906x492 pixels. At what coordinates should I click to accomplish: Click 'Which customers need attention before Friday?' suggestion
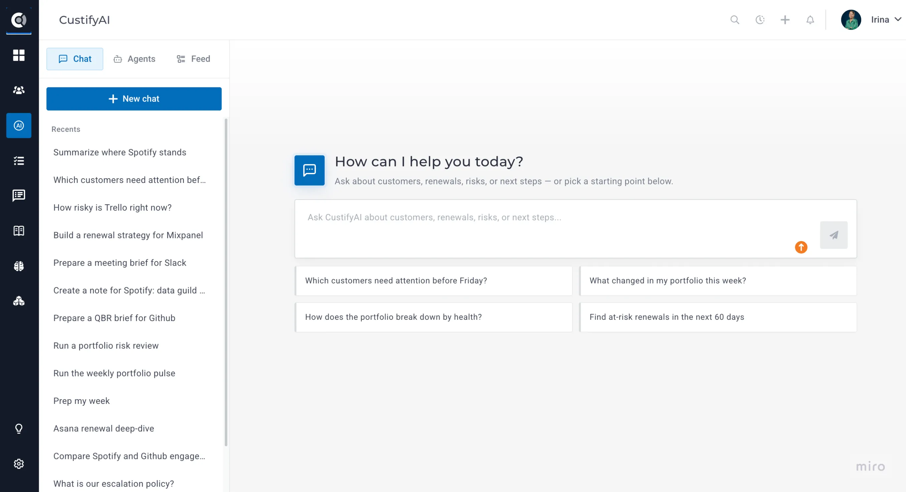[x=434, y=280]
